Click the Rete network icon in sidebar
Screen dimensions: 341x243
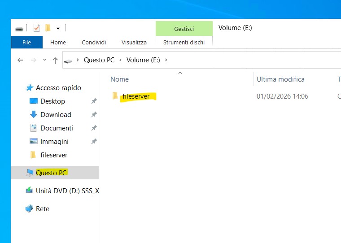pos(29,208)
